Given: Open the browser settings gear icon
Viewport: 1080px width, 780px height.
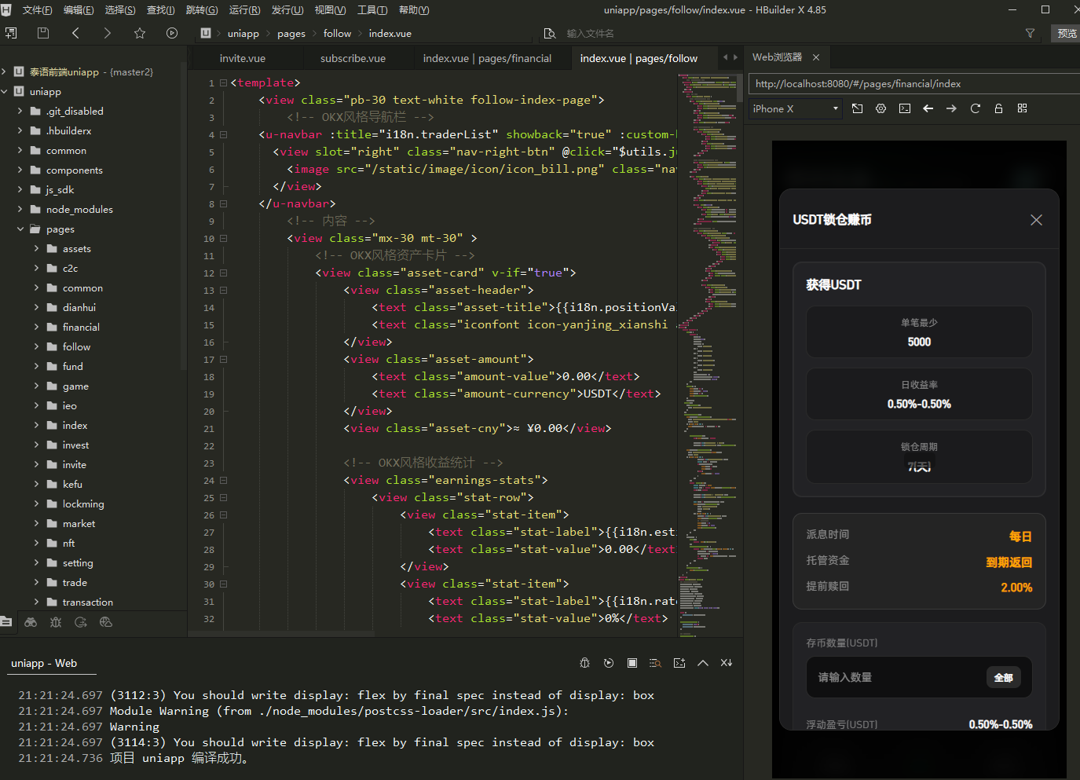Looking at the screenshot, I should (880, 108).
